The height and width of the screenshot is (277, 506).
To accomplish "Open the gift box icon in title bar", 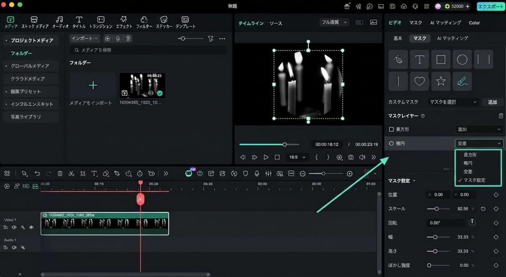I will pyautogui.click(x=347, y=6).
